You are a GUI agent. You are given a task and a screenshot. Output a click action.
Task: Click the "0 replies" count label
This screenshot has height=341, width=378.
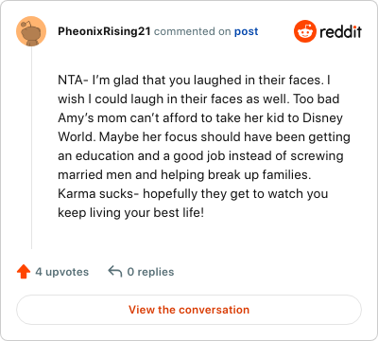tap(150, 272)
